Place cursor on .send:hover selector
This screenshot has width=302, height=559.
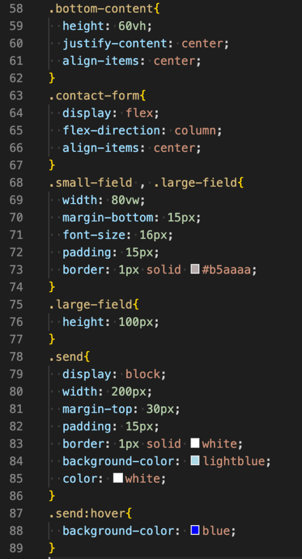87,513
